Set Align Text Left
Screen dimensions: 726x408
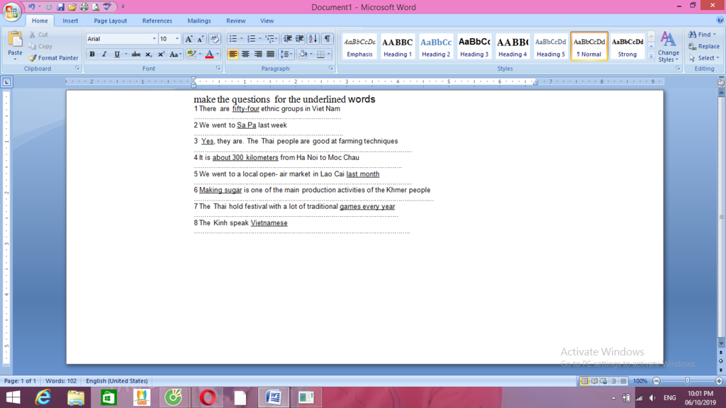tap(233, 54)
